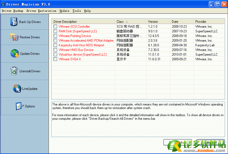Image resolution: width=228 pixels, height=154 pixels.
Task: Check the VMware SVGA II checkbox
Action: pos(55,59)
